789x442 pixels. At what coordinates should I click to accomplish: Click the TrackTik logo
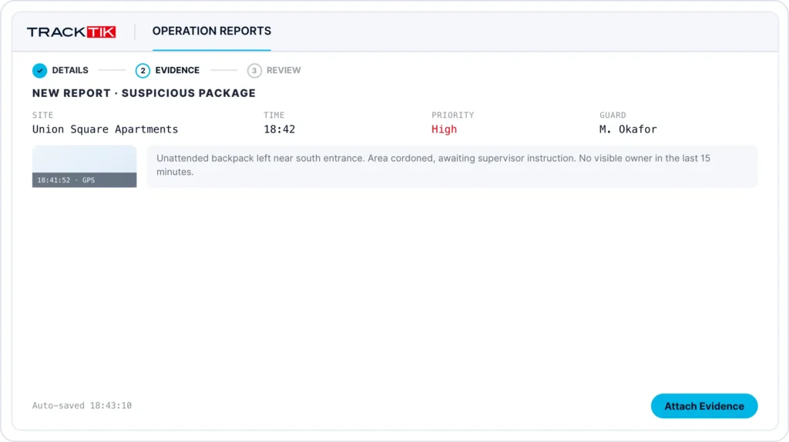tap(72, 32)
